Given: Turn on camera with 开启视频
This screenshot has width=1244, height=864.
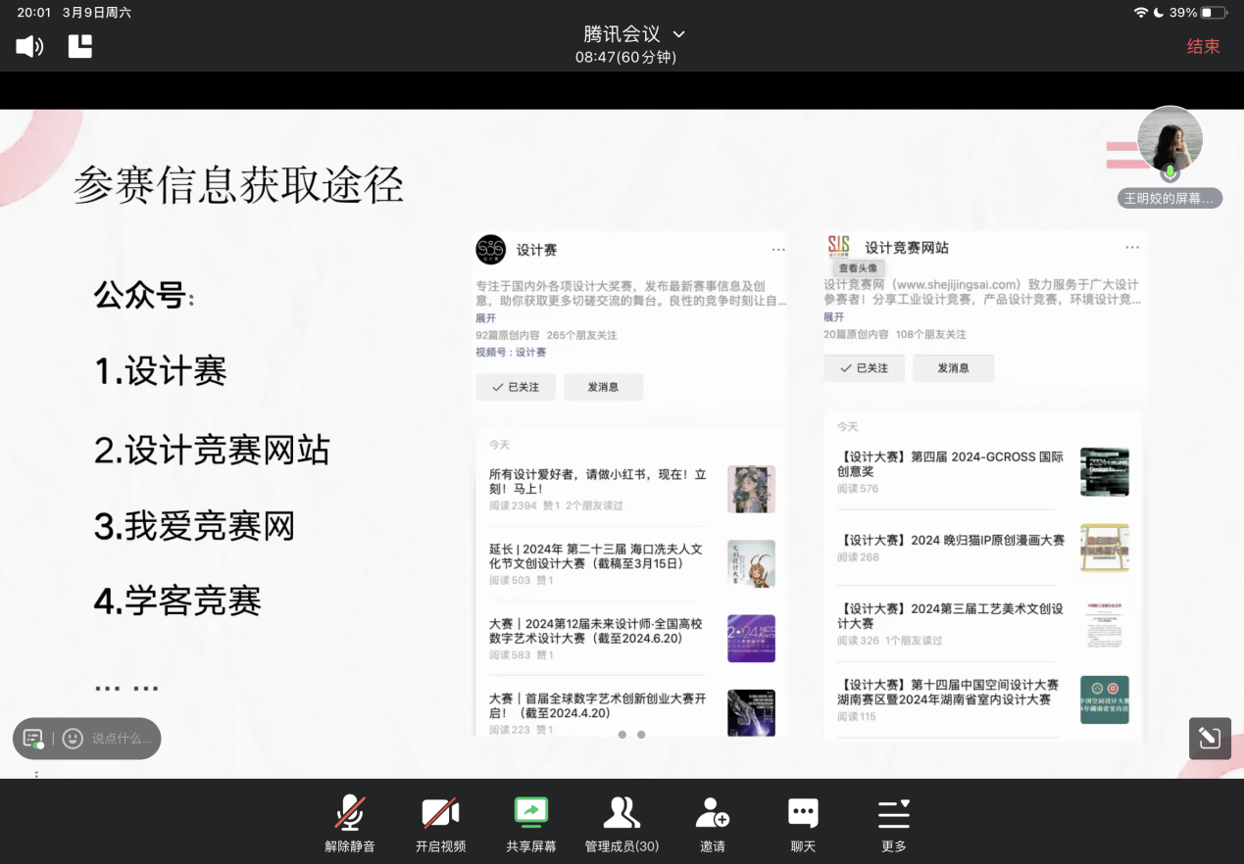Looking at the screenshot, I should [440, 823].
